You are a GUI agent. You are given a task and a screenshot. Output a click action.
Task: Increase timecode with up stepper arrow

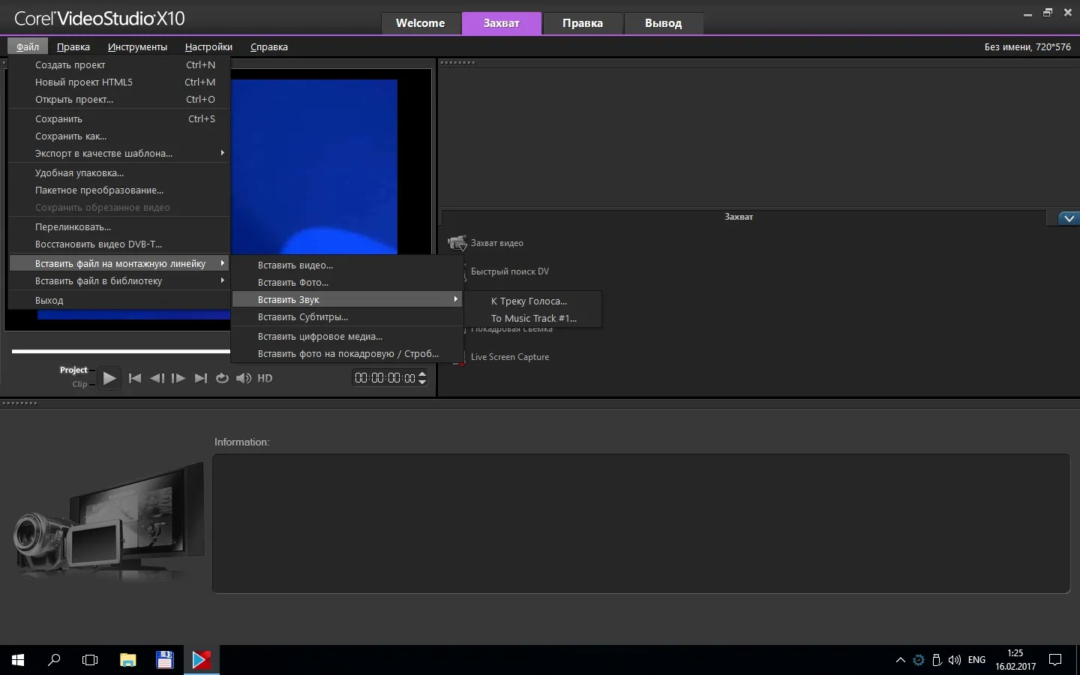[422, 373]
